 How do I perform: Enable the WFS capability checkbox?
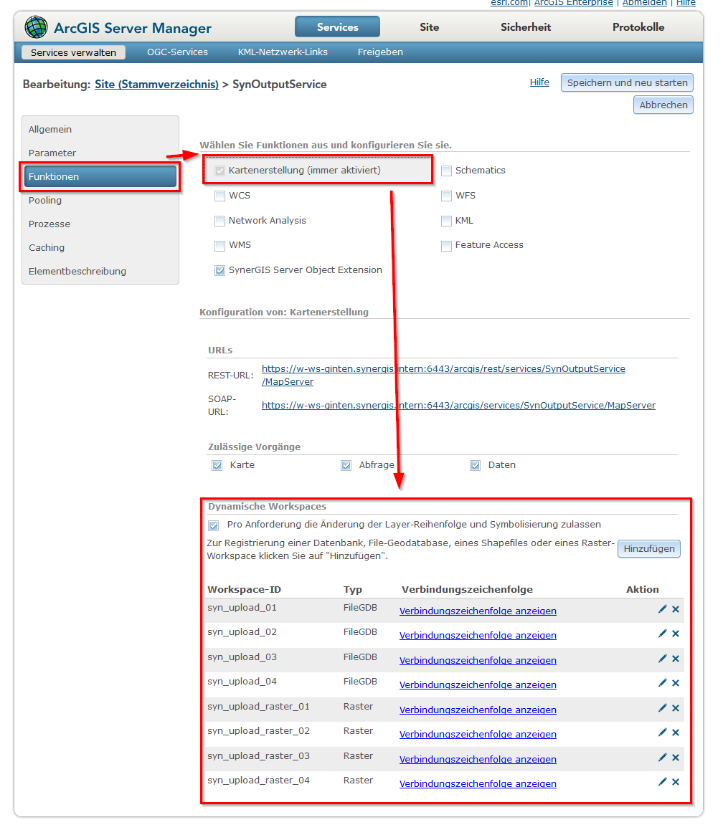[x=446, y=195]
